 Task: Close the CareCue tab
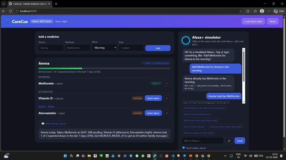[x=49, y=4]
